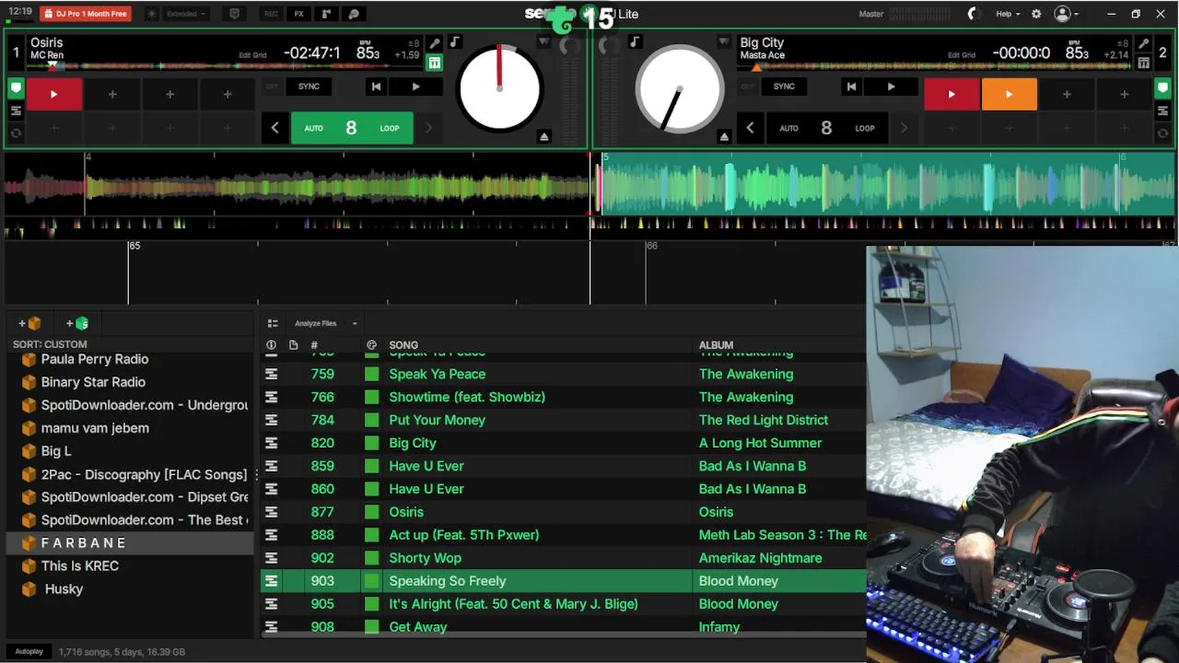Screen dimensions: 1179x663
Task: Enable SYNC on deck 2
Action: coord(784,87)
